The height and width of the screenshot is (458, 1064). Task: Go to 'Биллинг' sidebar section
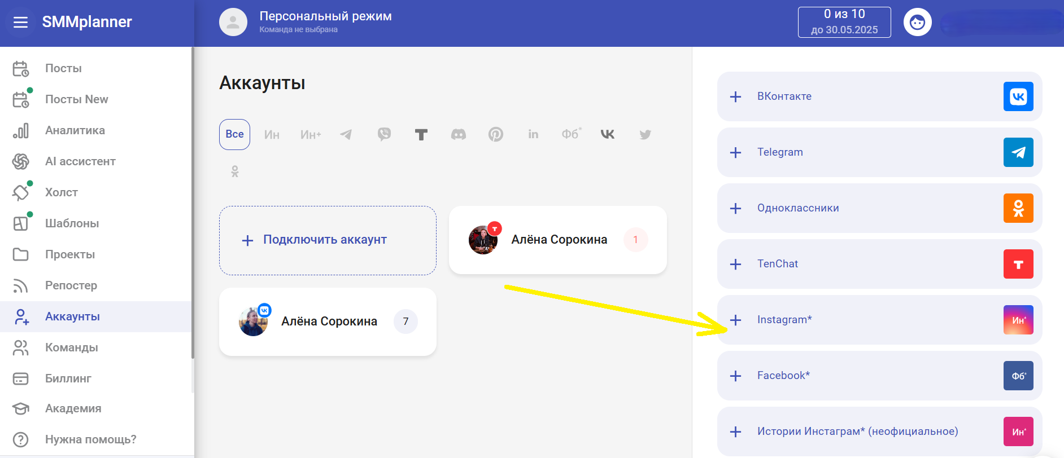click(68, 378)
